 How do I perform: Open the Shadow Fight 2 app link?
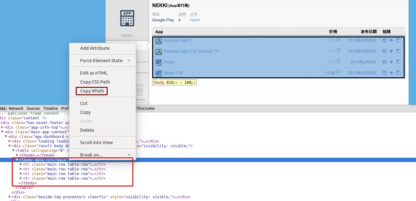coord(178,41)
